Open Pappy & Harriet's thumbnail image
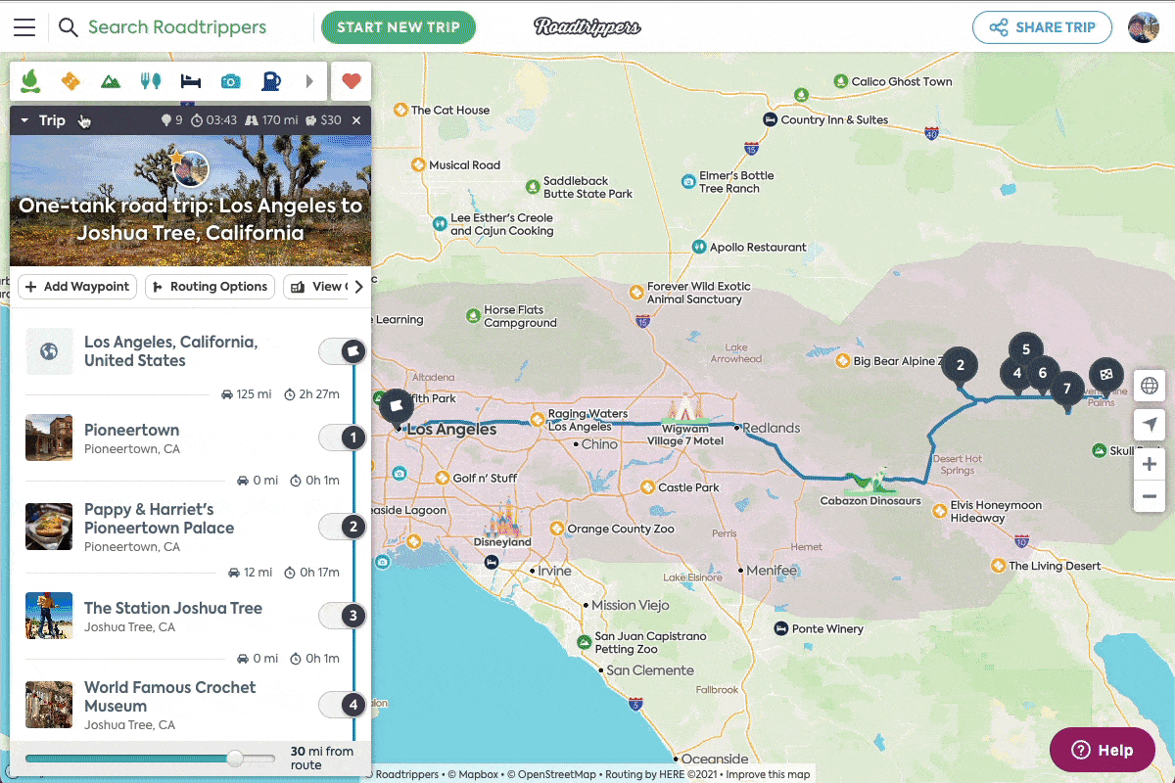Image resolution: width=1175 pixels, height=783 pixels. [49, 527]
